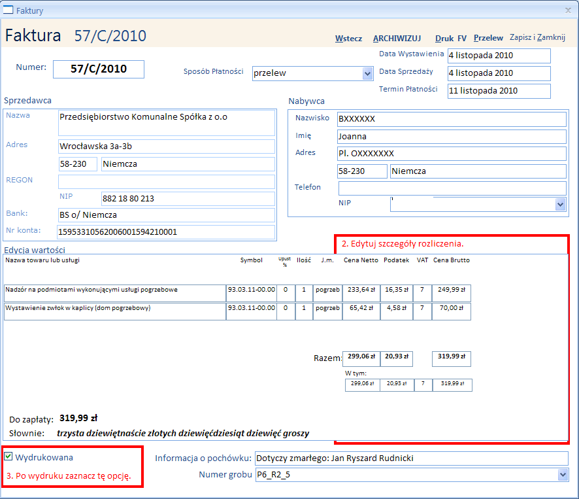The width and height of the screenshot is (579, 499).
Task: Click the Data Wystawienia date field
Action: pyautogui.click(x=499, y=56)
